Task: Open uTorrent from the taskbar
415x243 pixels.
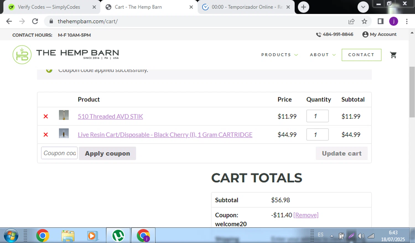Action: 118,236
